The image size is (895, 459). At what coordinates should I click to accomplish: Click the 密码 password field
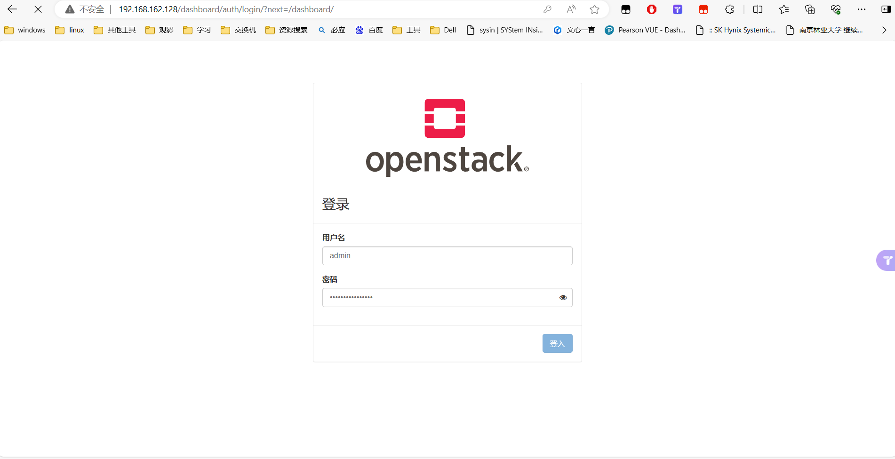[x=447, y=298]
